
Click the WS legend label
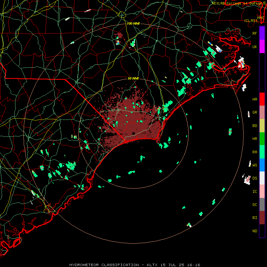coord(255,165)
